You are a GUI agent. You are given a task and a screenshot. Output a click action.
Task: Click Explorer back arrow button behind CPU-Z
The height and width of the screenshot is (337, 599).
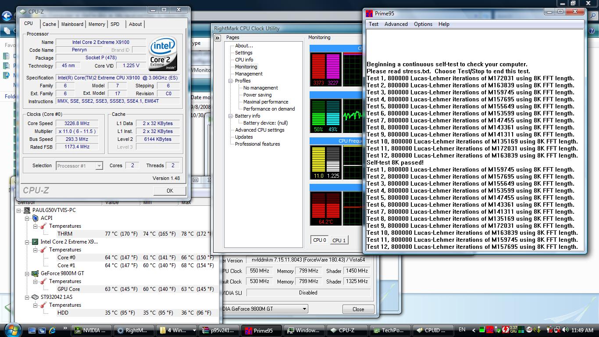click(x=7, y=16)
